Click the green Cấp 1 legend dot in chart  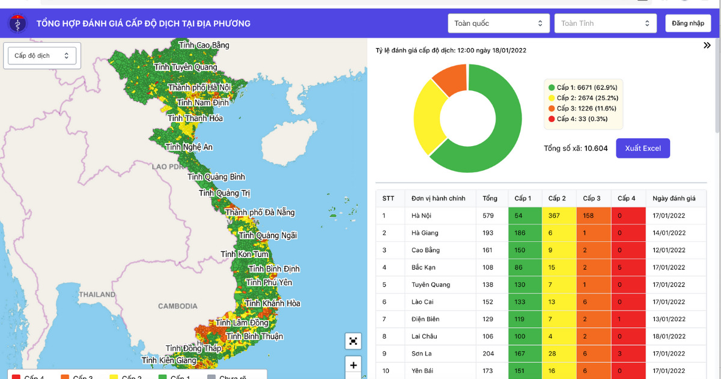pyautogui.click(x=552, y=87)
